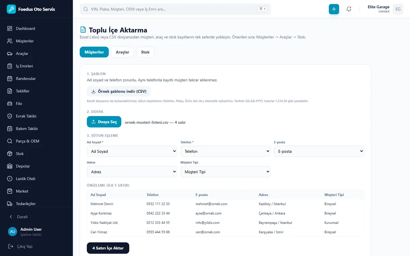Screen dimensions: 410x256
Task: Click the Karşıyaka / İzmir address cell
Action: point(271,232)
